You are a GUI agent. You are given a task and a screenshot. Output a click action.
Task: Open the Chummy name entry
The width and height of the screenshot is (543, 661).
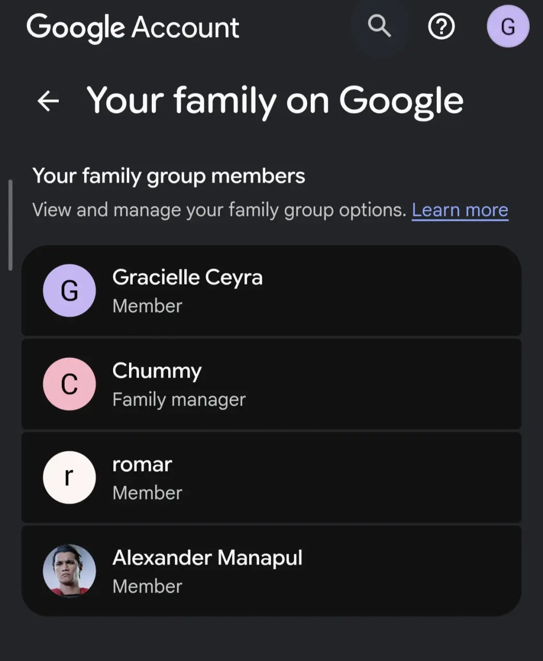157,371
